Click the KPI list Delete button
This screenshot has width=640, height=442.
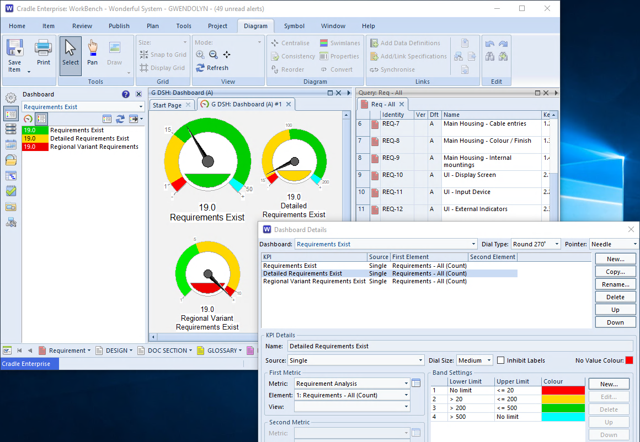(x=615, y=297)
